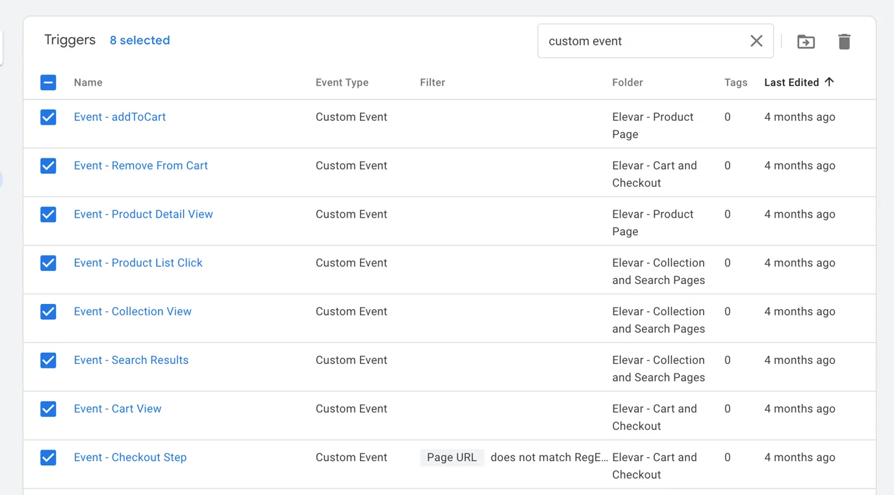This screenshot has width=894, height=495.
Task: Click the Page URL filter chip
Action: click(x=452, y=457)
